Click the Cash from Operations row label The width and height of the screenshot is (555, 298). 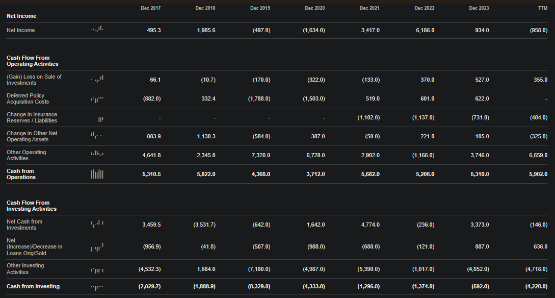(x=21, y=174)
